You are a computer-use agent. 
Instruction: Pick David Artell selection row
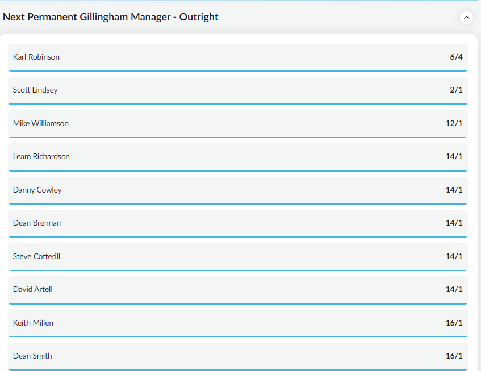[x=238, y=290]
